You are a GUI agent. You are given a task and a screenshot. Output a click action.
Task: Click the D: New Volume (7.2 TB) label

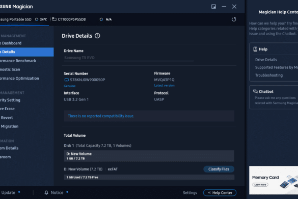tap(83, 169)
